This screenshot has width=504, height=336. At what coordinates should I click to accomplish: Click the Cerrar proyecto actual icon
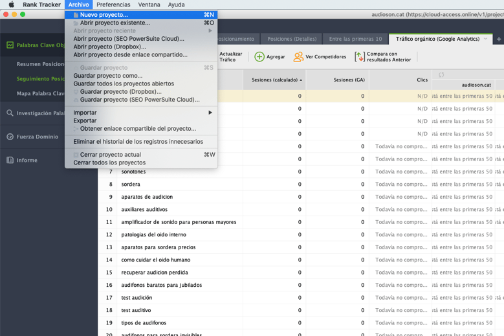(76, 155)
